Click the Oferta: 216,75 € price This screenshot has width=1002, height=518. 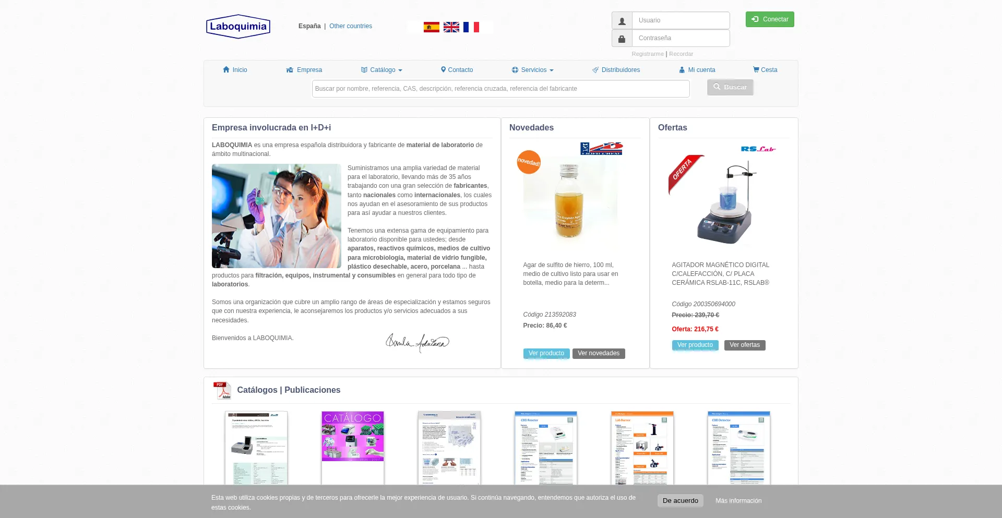695,329
